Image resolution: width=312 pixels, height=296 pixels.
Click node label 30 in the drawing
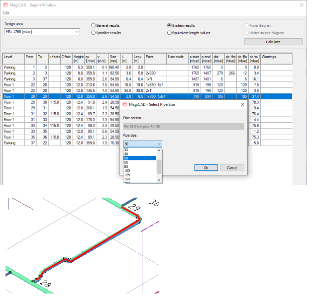[x=154, y=203]
